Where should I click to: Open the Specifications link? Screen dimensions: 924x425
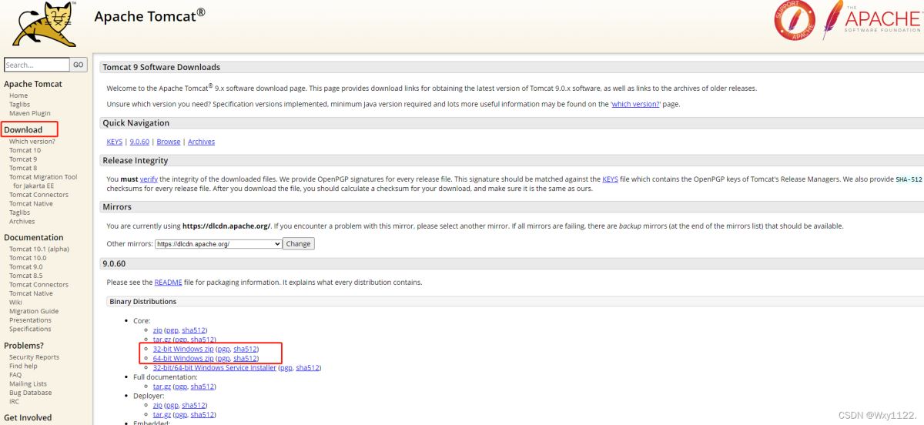pos(30,329)
